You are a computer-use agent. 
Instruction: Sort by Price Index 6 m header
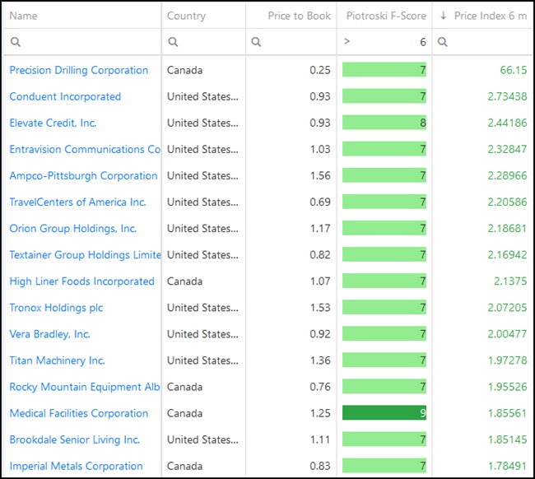coord(491,16)
